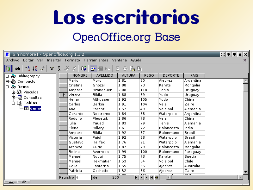Expand the Bibliography data source
The image size is (253, 190).
click(7, 76)
